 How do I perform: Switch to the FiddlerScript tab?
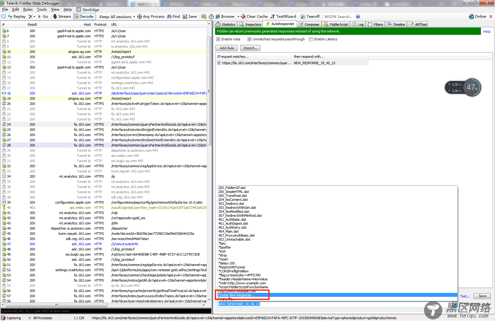click(x=336, y=24)
